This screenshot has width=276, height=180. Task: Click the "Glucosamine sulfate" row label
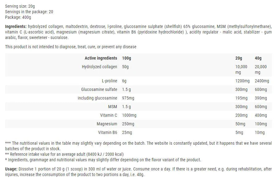(99, 89)
